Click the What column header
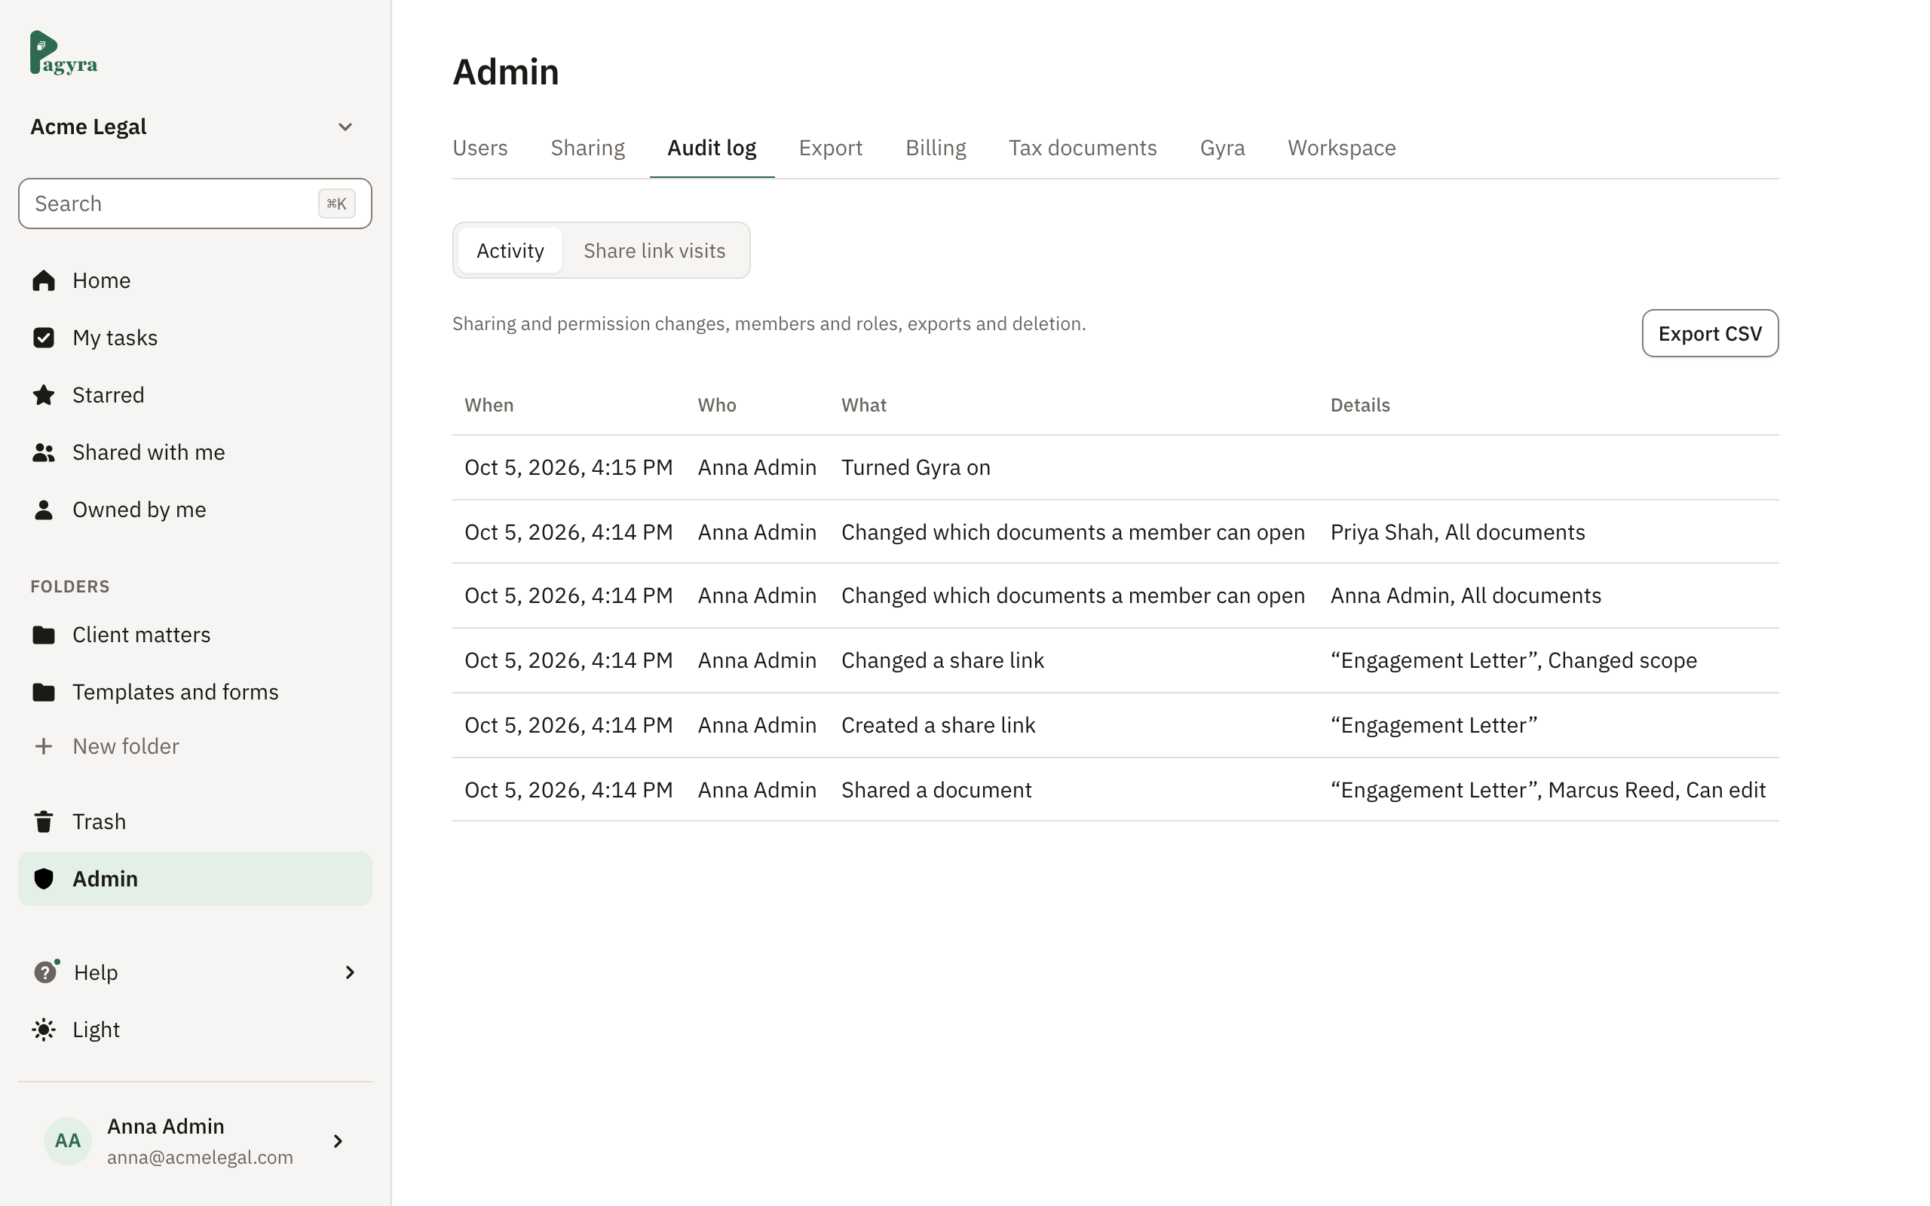1930x1206 pixels. (x=864, y=406)
